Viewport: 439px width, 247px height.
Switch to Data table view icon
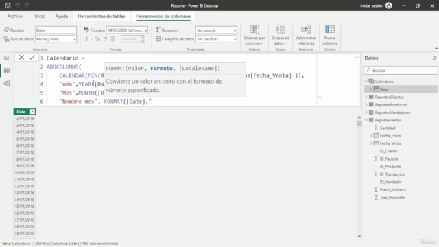point(7,71)
